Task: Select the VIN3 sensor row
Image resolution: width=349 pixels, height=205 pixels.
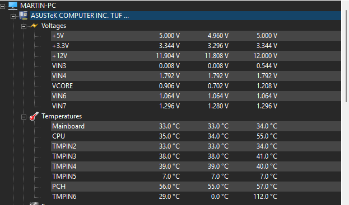Action: click(196, 66)
